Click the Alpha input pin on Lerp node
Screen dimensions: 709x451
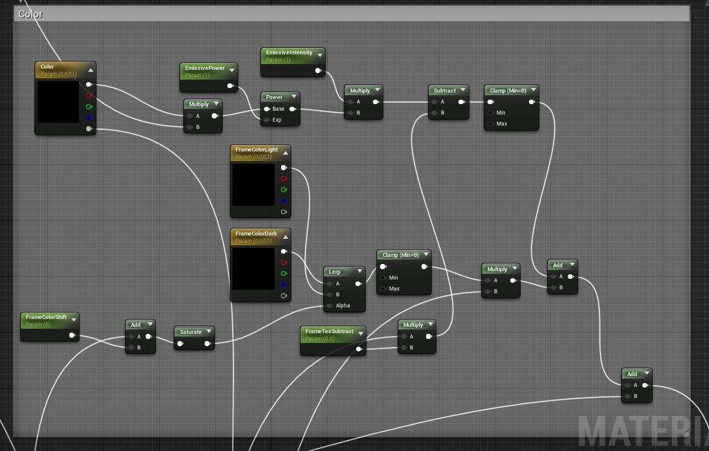329,305
